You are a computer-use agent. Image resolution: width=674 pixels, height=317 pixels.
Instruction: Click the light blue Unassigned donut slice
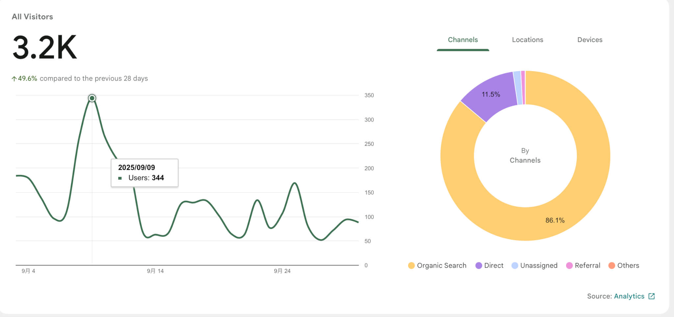pos(518,88)
